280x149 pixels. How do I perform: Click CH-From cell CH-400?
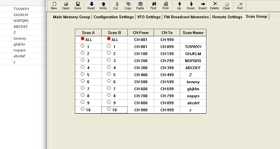pyautogui.click(x=141, y=75)
